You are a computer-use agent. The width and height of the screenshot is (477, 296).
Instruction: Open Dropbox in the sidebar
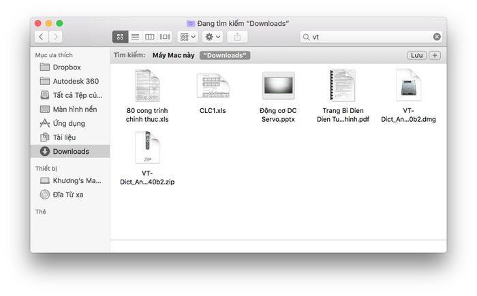tap(67, 67)
